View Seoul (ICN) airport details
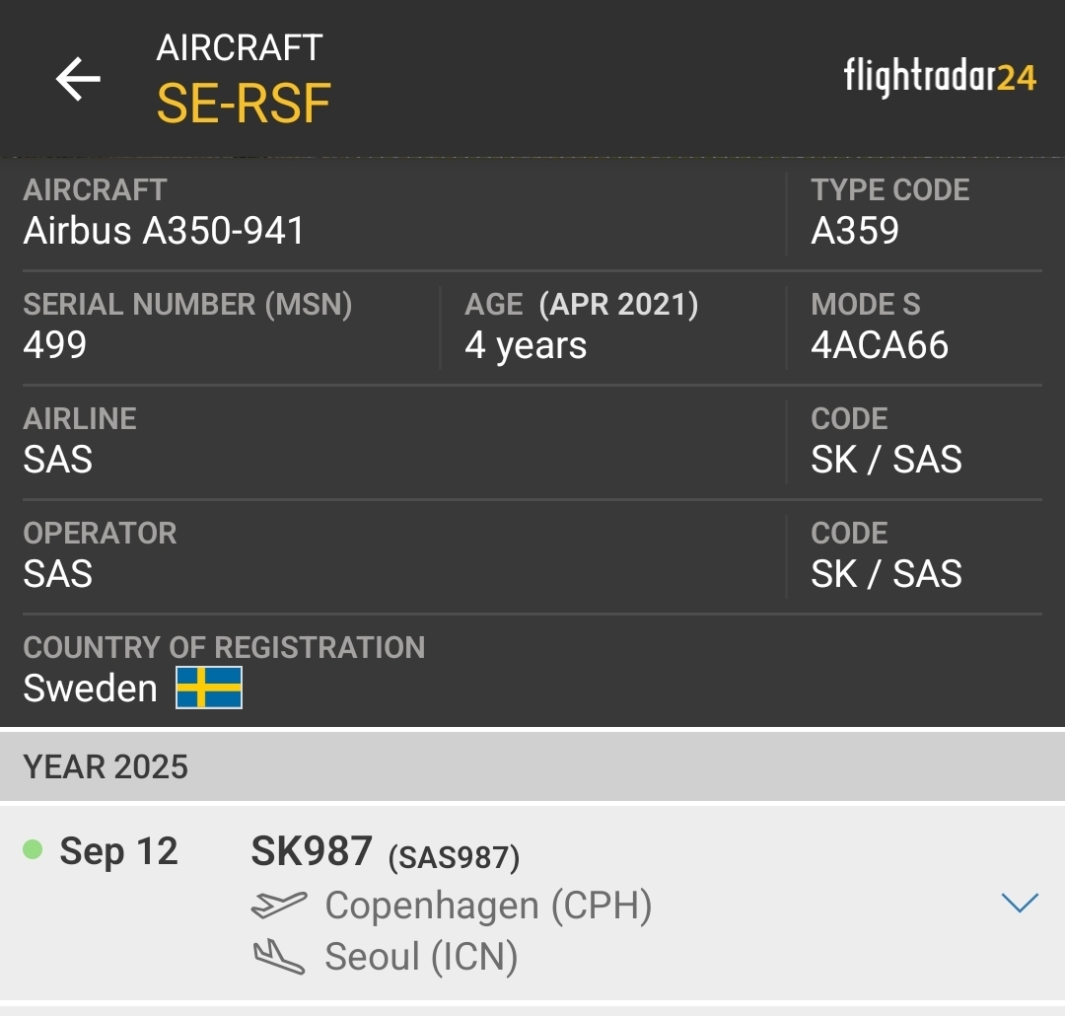Image resolution: width=1065 pixels, height=1016 pixels. 419,955
